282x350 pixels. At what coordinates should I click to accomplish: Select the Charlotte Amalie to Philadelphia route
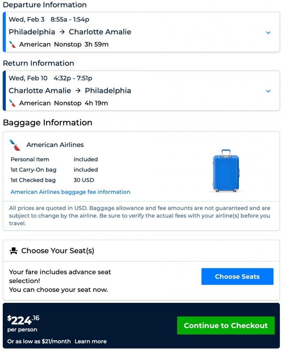70,91
